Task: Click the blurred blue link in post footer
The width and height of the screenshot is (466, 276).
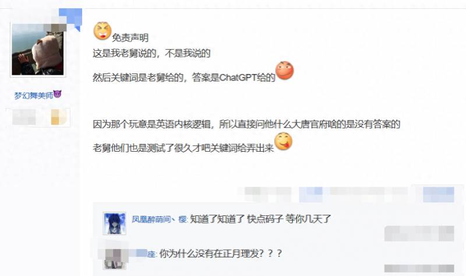Action: (x=311, y=194)
